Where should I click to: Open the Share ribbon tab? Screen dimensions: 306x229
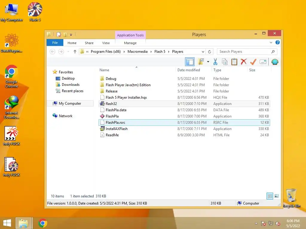pyautogui.click(x=89, y=43)
